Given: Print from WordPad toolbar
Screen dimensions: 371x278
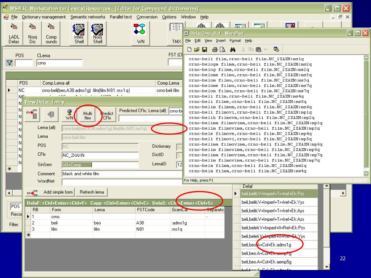Looking at the screenshot, I should click(215, 49).
